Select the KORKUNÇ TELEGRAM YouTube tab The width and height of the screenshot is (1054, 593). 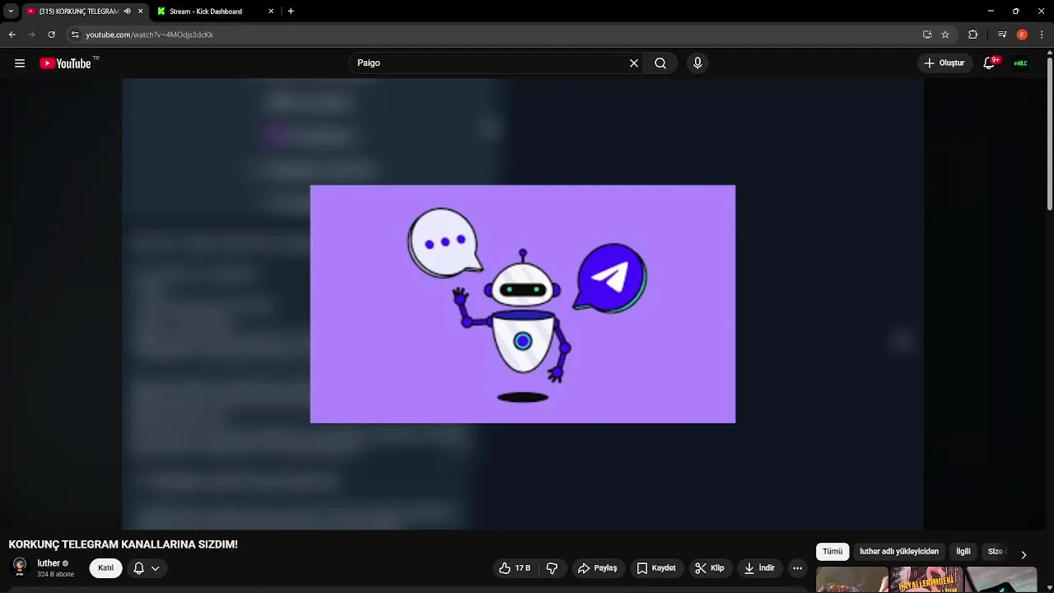click(x=78, y=12)
